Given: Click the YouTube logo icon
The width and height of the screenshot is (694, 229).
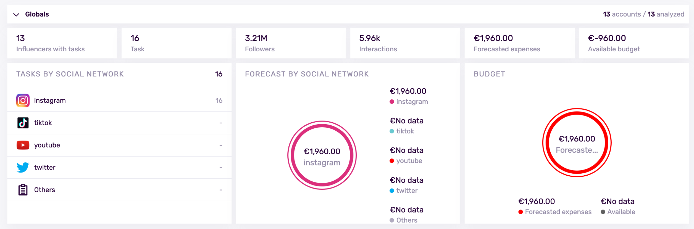Looking at the screenshot, I should pyautogui.click(x=23, y=145).
